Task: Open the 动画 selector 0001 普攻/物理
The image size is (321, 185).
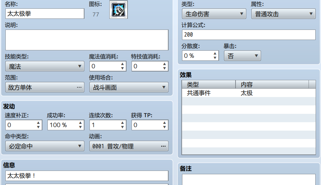Action: (129, 146)
